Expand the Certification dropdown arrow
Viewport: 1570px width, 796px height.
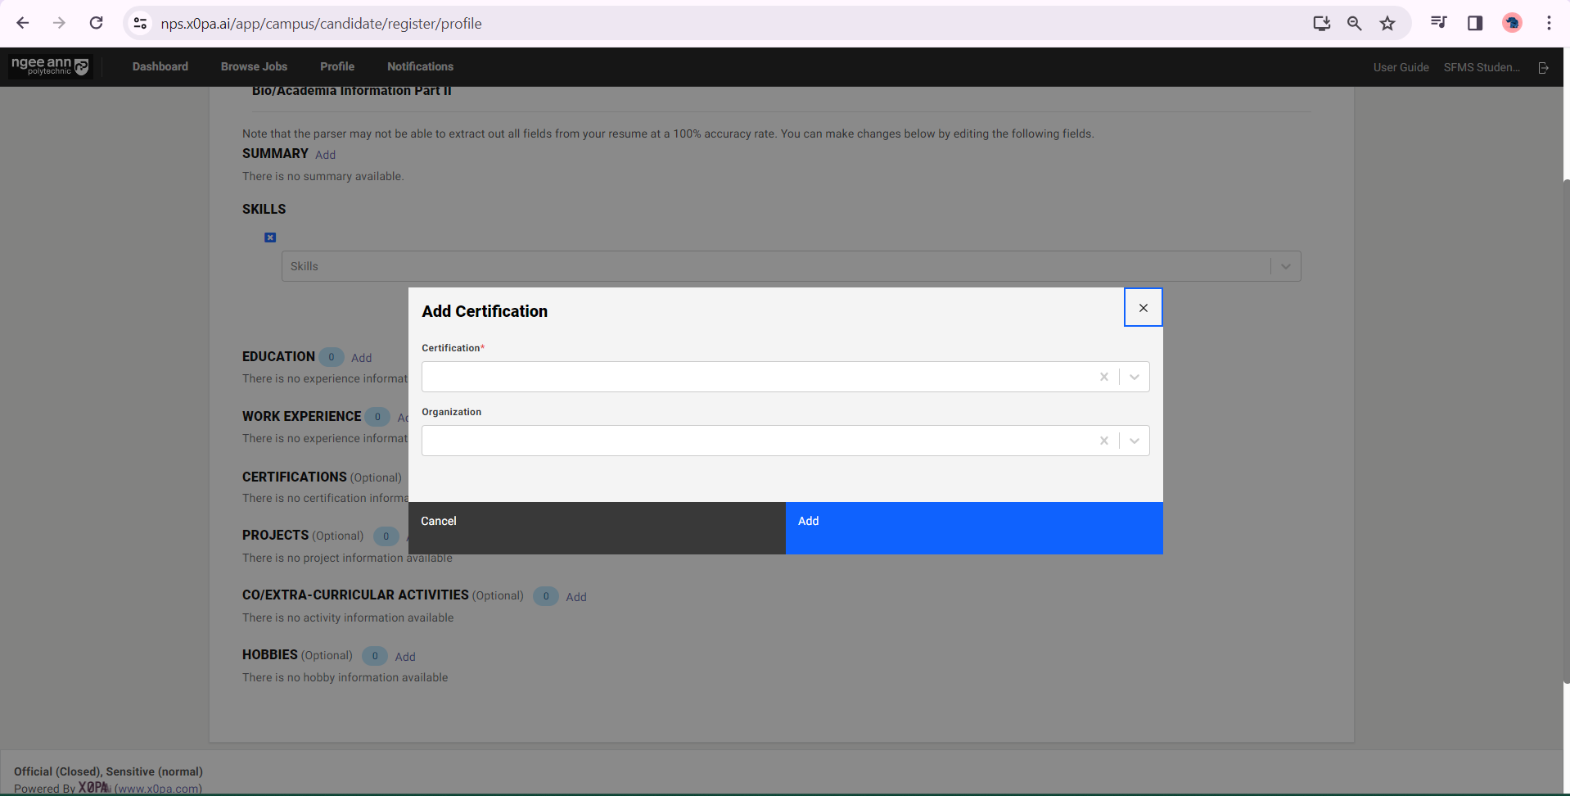click(x=1135, y=377)
